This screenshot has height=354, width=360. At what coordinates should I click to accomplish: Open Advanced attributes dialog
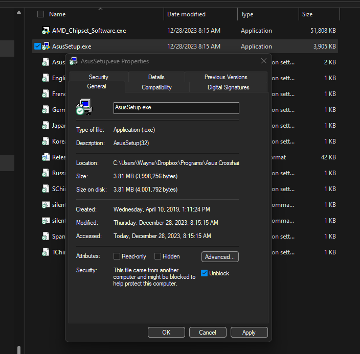[220, 257]
